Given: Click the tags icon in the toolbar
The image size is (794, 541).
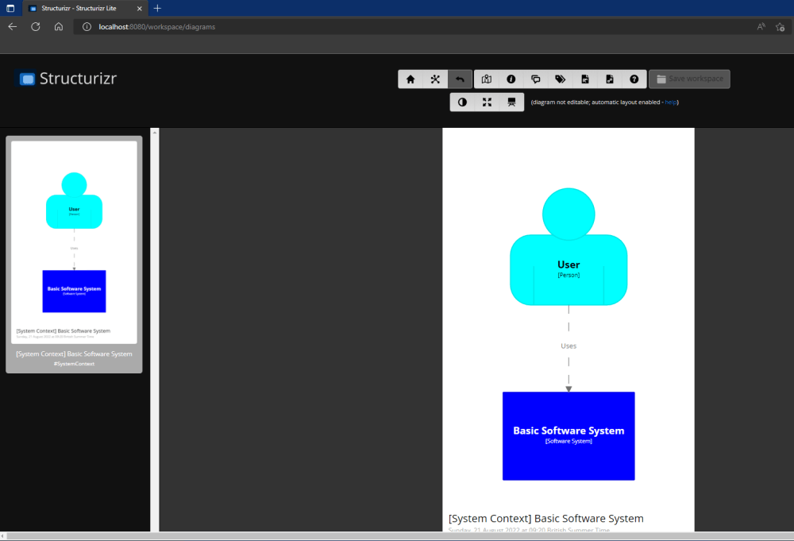Looking at the screenshot, I should click(x=561, y=79).
